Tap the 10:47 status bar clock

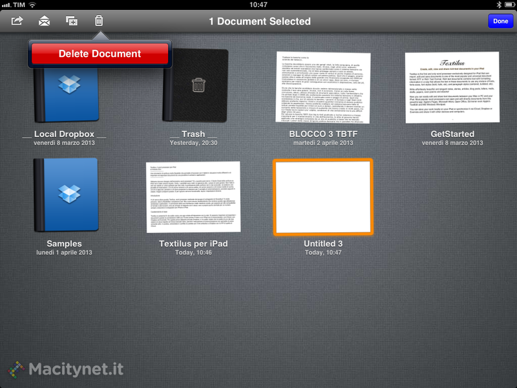(x=258, y=5)
